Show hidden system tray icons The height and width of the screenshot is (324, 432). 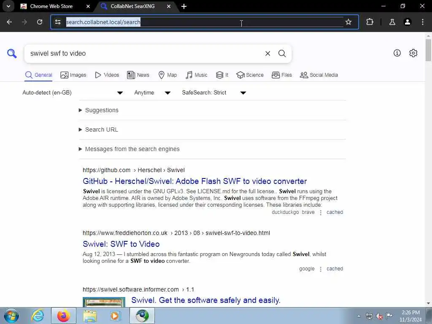(359, 316)
